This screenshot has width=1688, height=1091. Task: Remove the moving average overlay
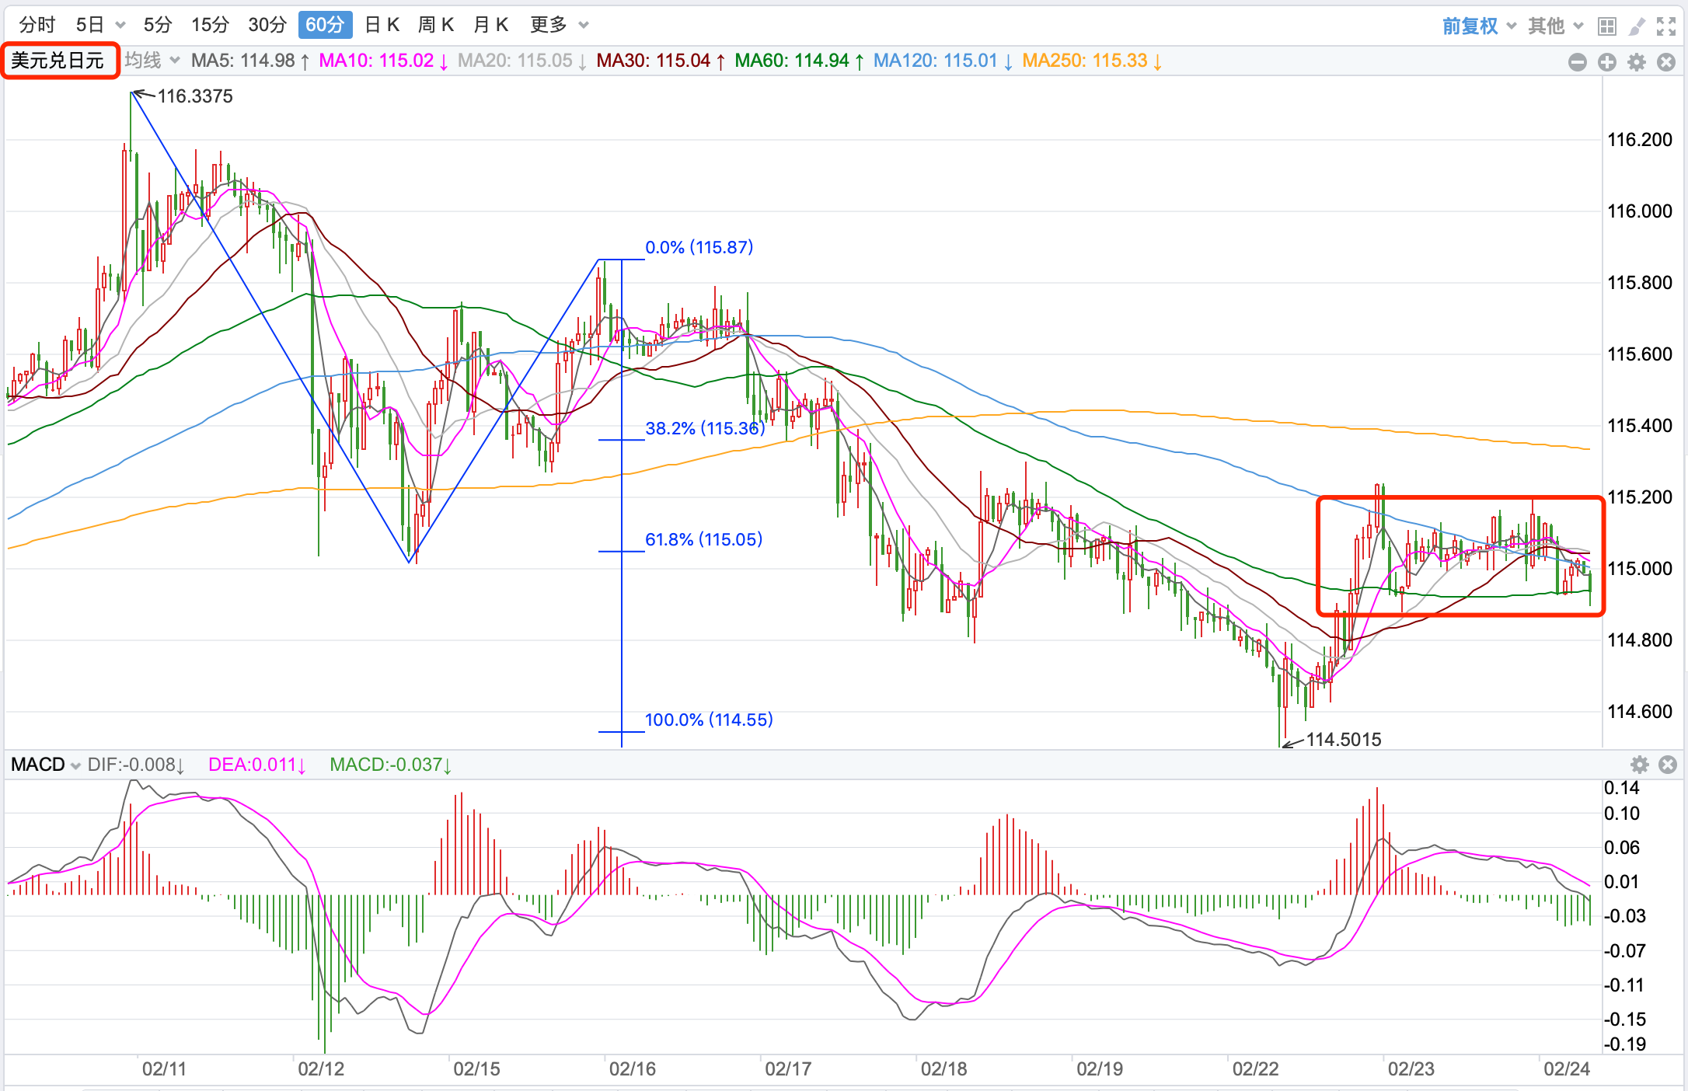tap(1666, 62)
